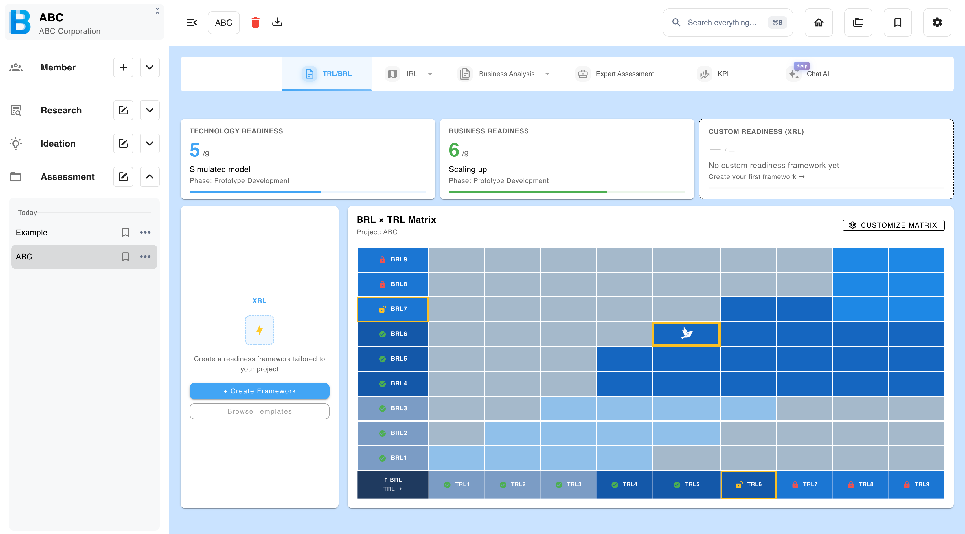Open Business Readiness card
This screenshot has width=965, height=534.
tap(567, 159)
